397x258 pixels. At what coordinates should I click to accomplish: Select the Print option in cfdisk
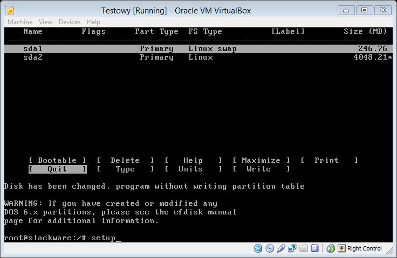[329, 160]
